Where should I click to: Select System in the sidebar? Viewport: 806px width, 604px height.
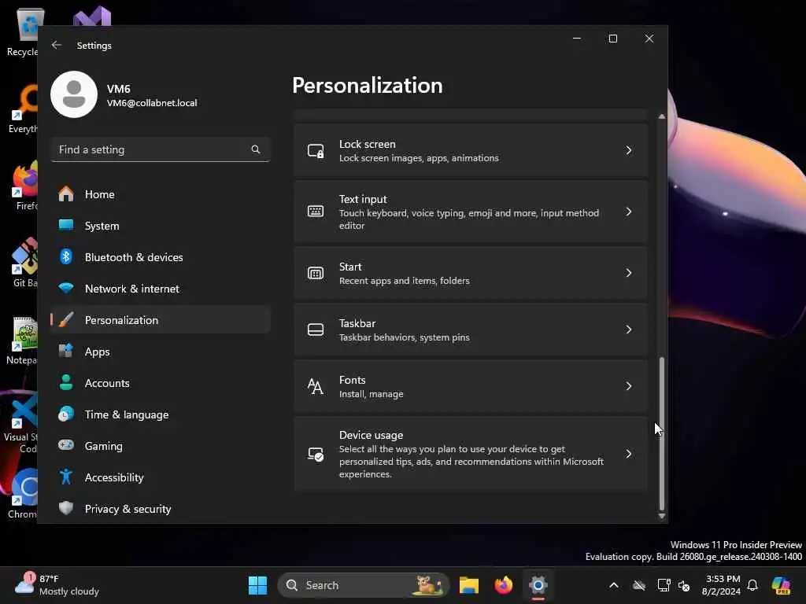tap(161, 226)
